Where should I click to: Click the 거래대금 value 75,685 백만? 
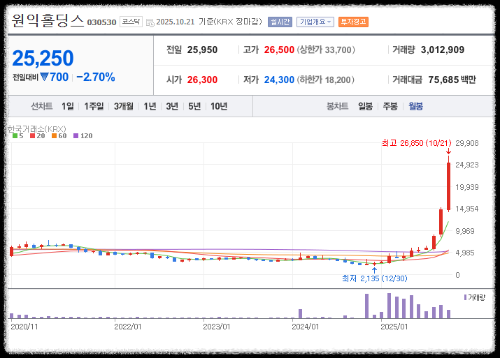pos(452,80)
